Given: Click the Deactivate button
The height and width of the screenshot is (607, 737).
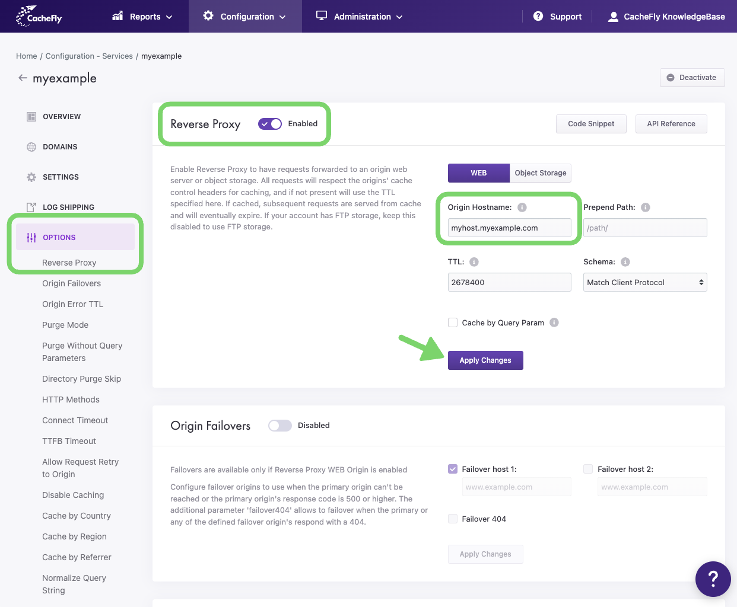Looking at the screenshot, I should pos(692,78).
